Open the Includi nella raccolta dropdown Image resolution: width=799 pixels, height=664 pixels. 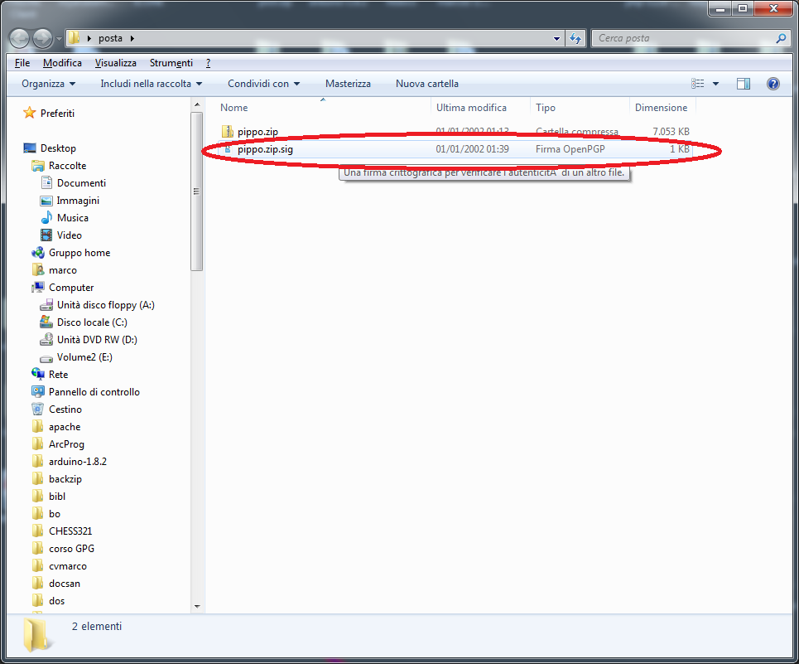151,84
